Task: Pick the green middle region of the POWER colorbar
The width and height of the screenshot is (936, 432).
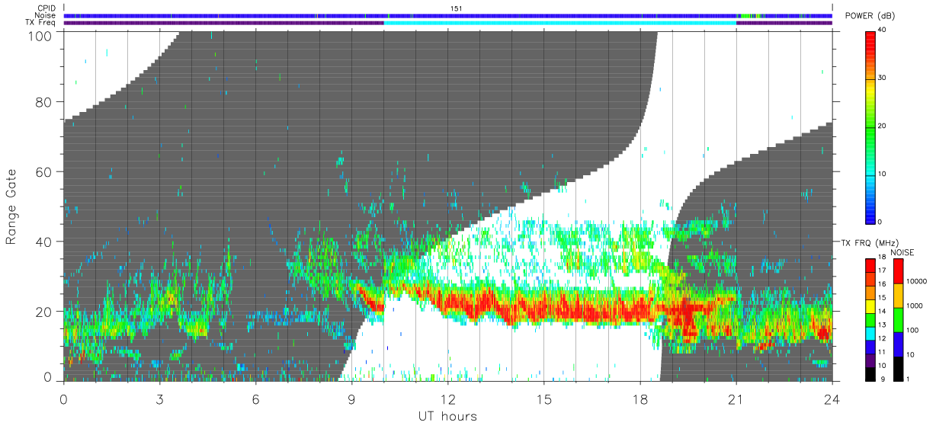Action: point(870,126)
